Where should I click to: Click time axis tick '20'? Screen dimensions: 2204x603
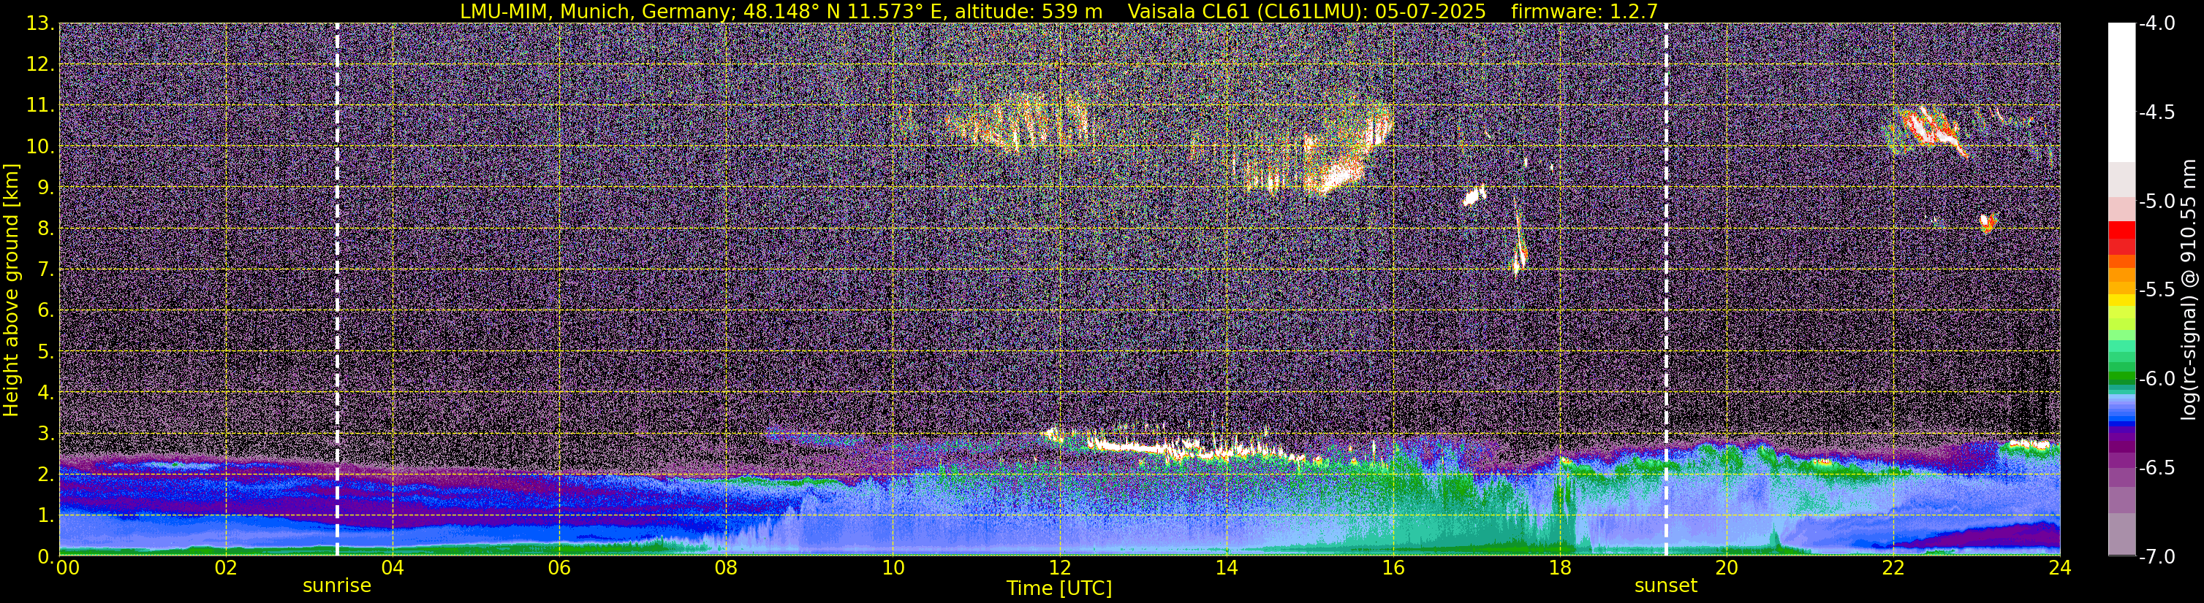click(1727, 567)
